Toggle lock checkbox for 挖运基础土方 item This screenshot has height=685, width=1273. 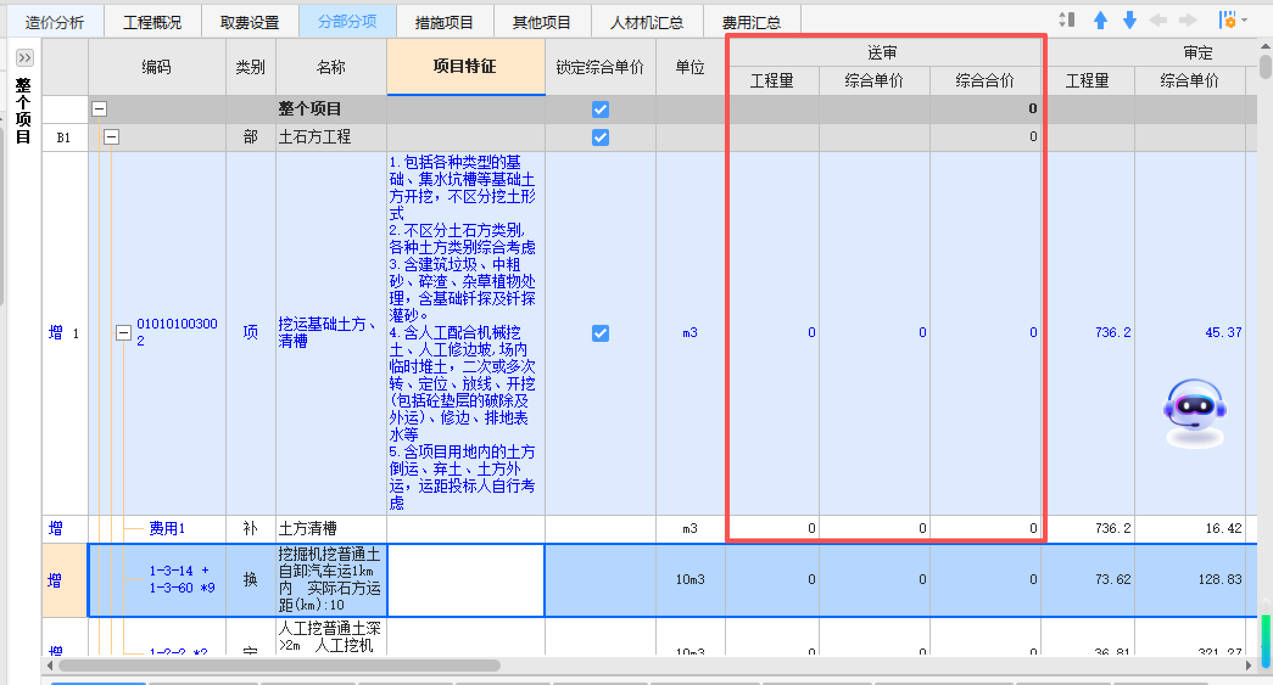pyautogui.click(x=600, y=333)
